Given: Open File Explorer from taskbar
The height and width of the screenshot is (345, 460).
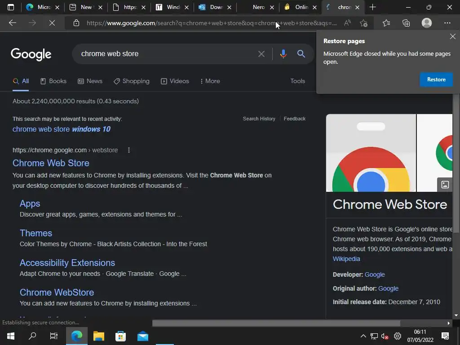Looking at the screenshot, I should tap(99, 336).
